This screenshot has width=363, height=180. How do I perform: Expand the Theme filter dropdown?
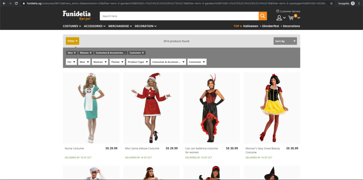[117, 62]
